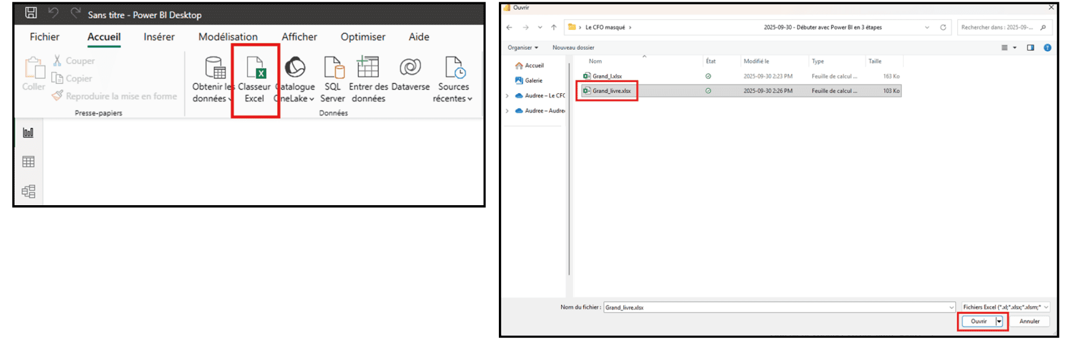Switch to the Insérer tab

pos(159,37)
